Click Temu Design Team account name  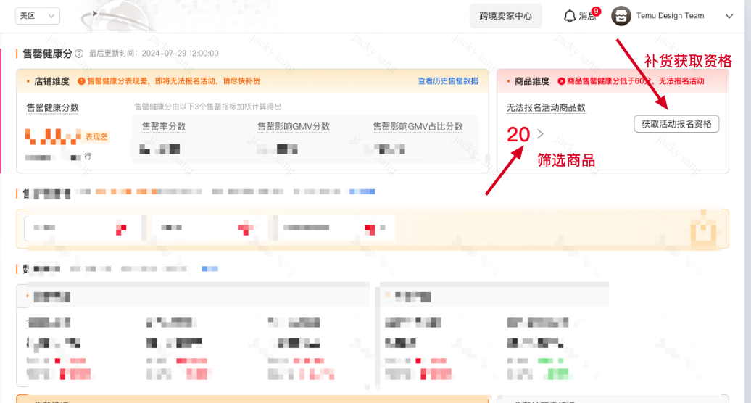[670, 16]
